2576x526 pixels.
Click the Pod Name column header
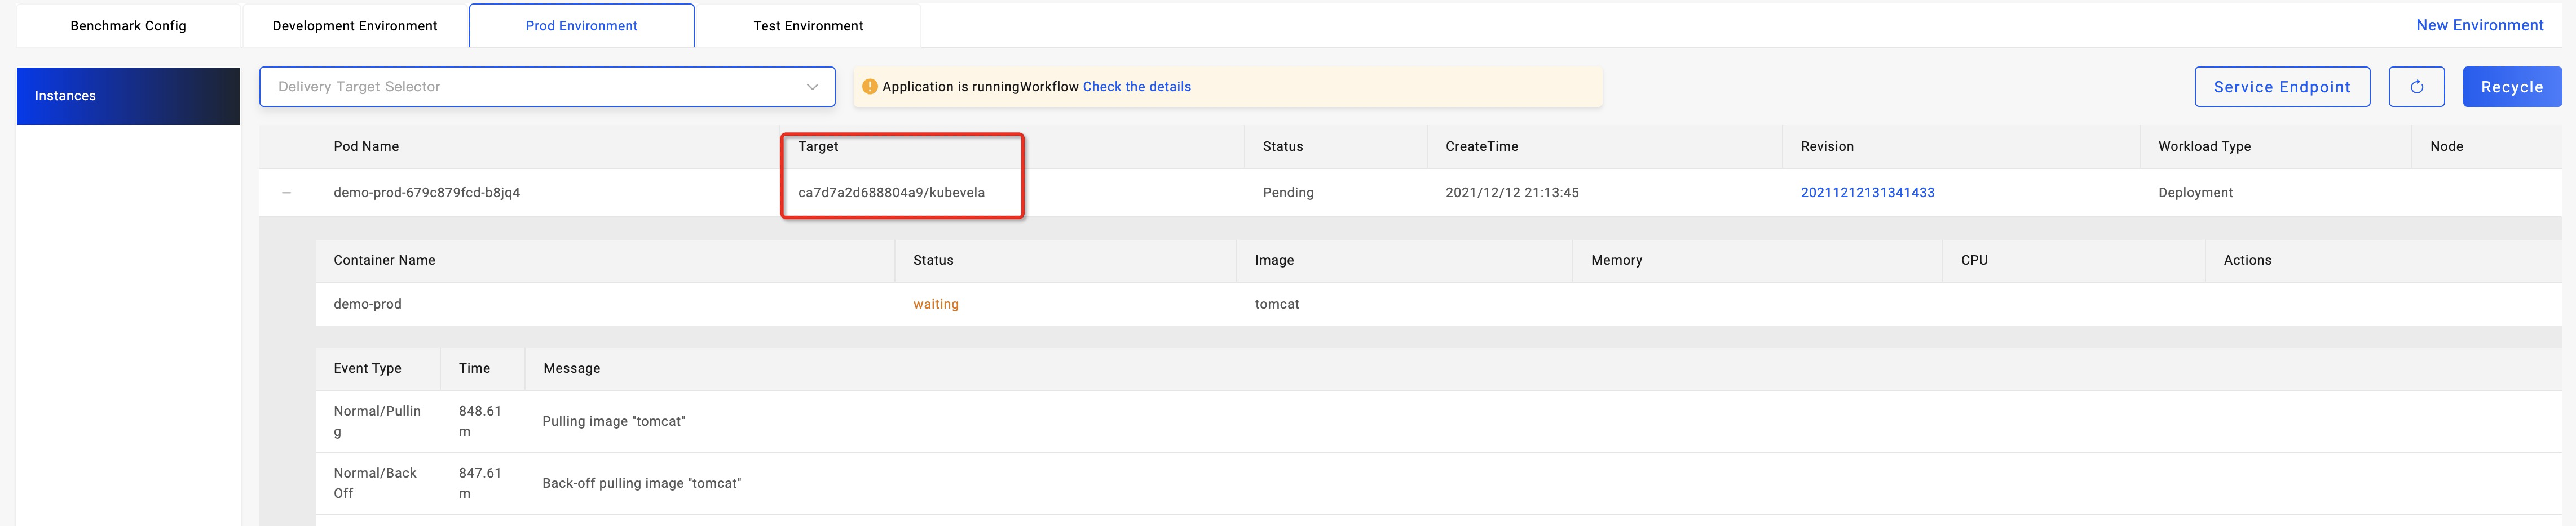pyautogui.click(x=366, y=147)
